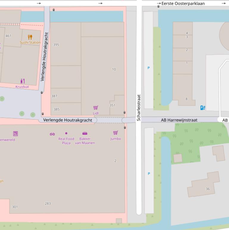Click building number 36
This screenshot has height=230, width=229.
tap(208, 189)
